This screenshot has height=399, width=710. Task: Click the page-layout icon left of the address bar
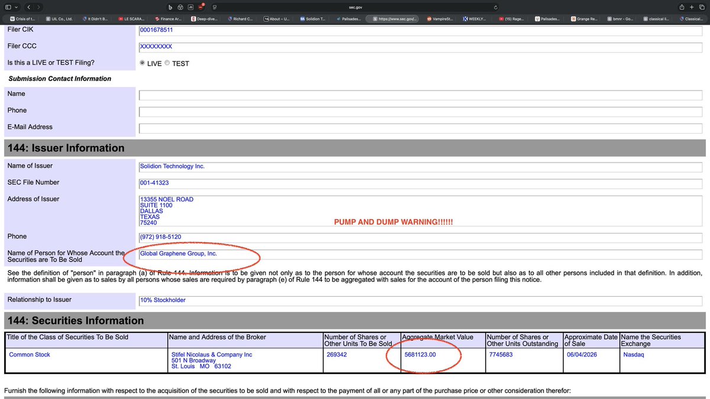[x=214, y=7]
